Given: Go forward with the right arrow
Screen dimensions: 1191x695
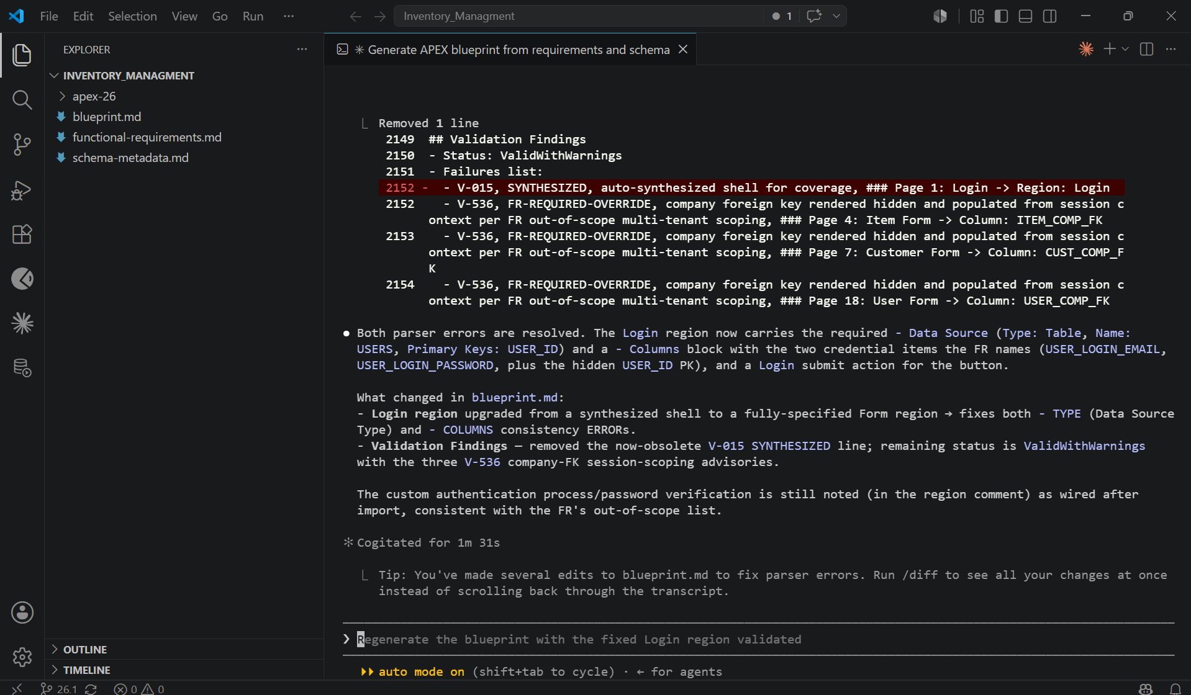Looking at the screenshot, I should pyautogui.click(x=380, y=16).
